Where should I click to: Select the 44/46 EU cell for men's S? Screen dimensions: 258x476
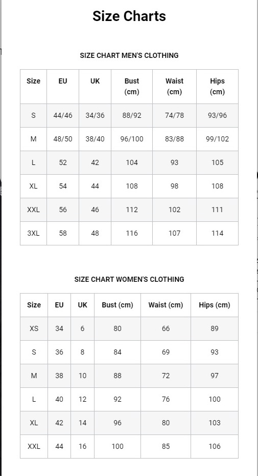pyautogui.click(x=63, y=115)
